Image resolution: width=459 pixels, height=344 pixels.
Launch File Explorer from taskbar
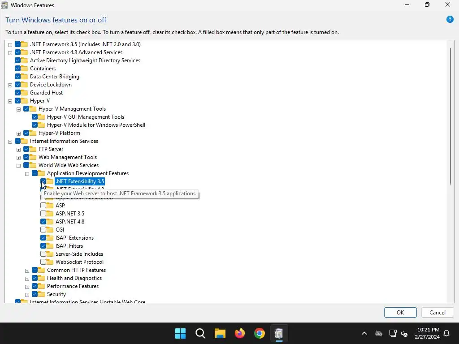click(220, 333)
